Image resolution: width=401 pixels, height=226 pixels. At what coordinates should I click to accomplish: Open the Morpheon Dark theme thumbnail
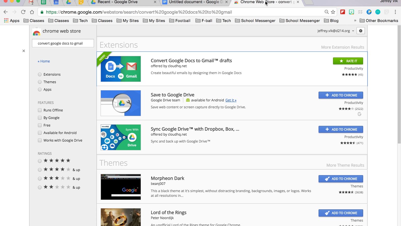[x=121, y=187]
